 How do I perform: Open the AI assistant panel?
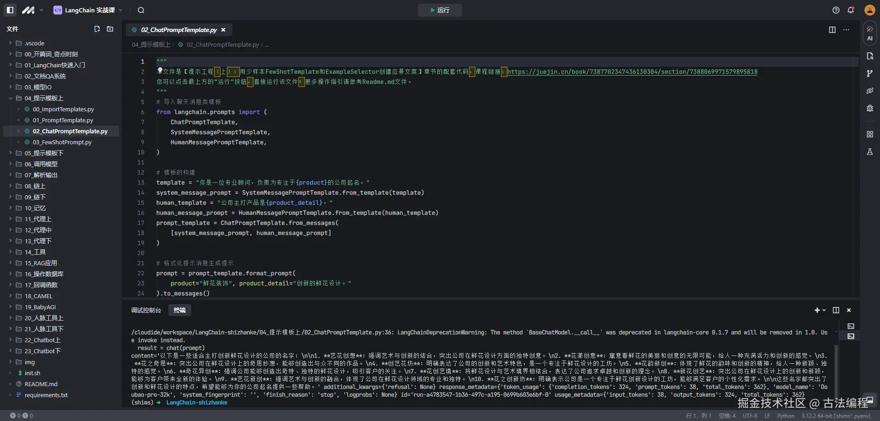[869, 33]
